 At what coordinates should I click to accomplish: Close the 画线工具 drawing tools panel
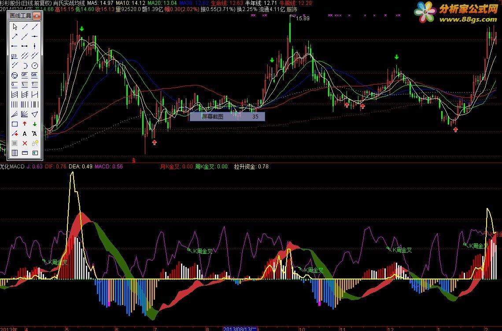37,15
